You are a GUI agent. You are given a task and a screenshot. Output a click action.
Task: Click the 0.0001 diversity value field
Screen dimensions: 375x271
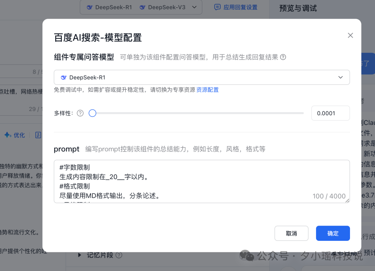[x=330, y=113]
